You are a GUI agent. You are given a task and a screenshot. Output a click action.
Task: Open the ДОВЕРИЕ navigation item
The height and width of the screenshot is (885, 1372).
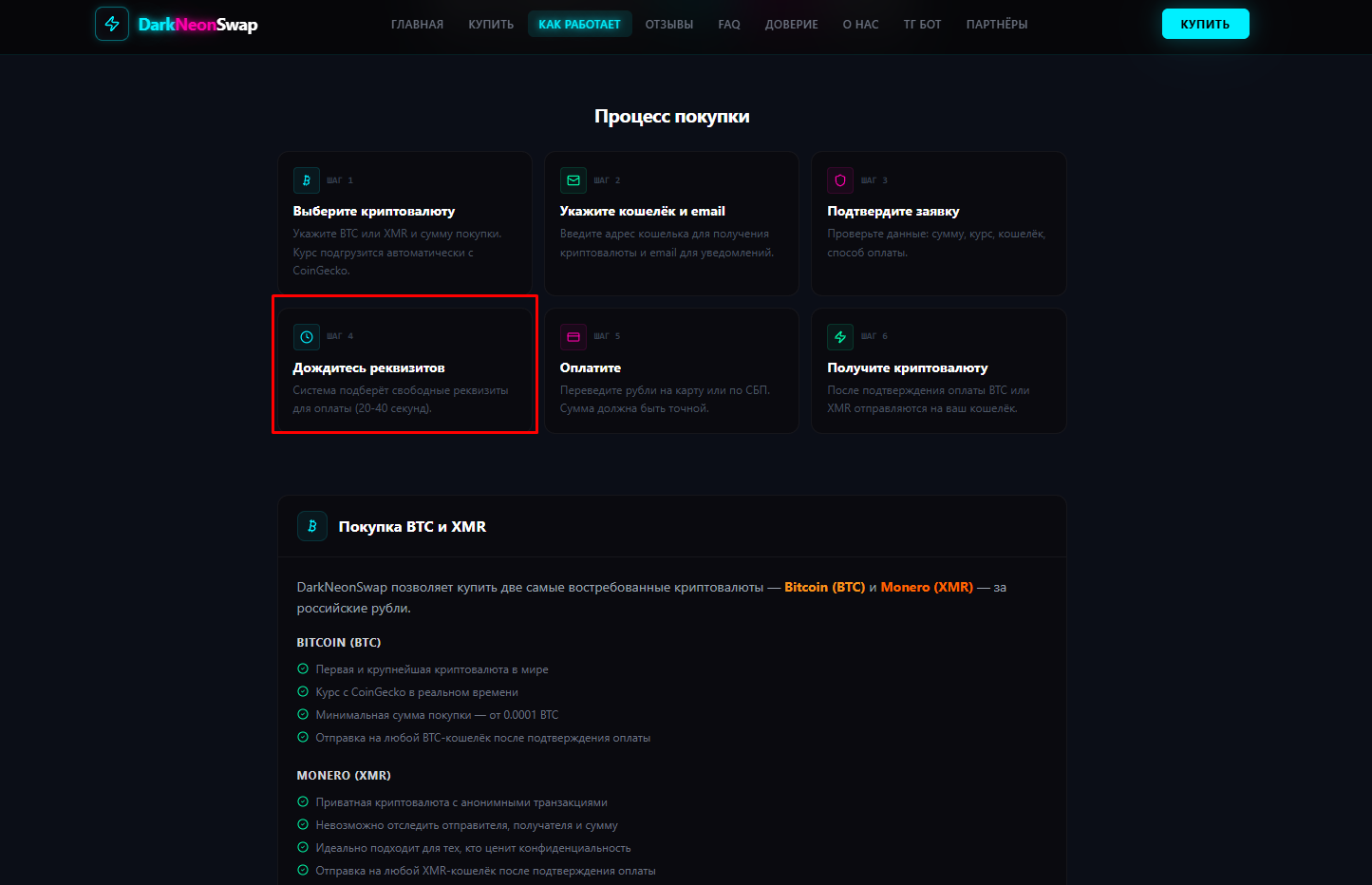click(x=792, y=25)
